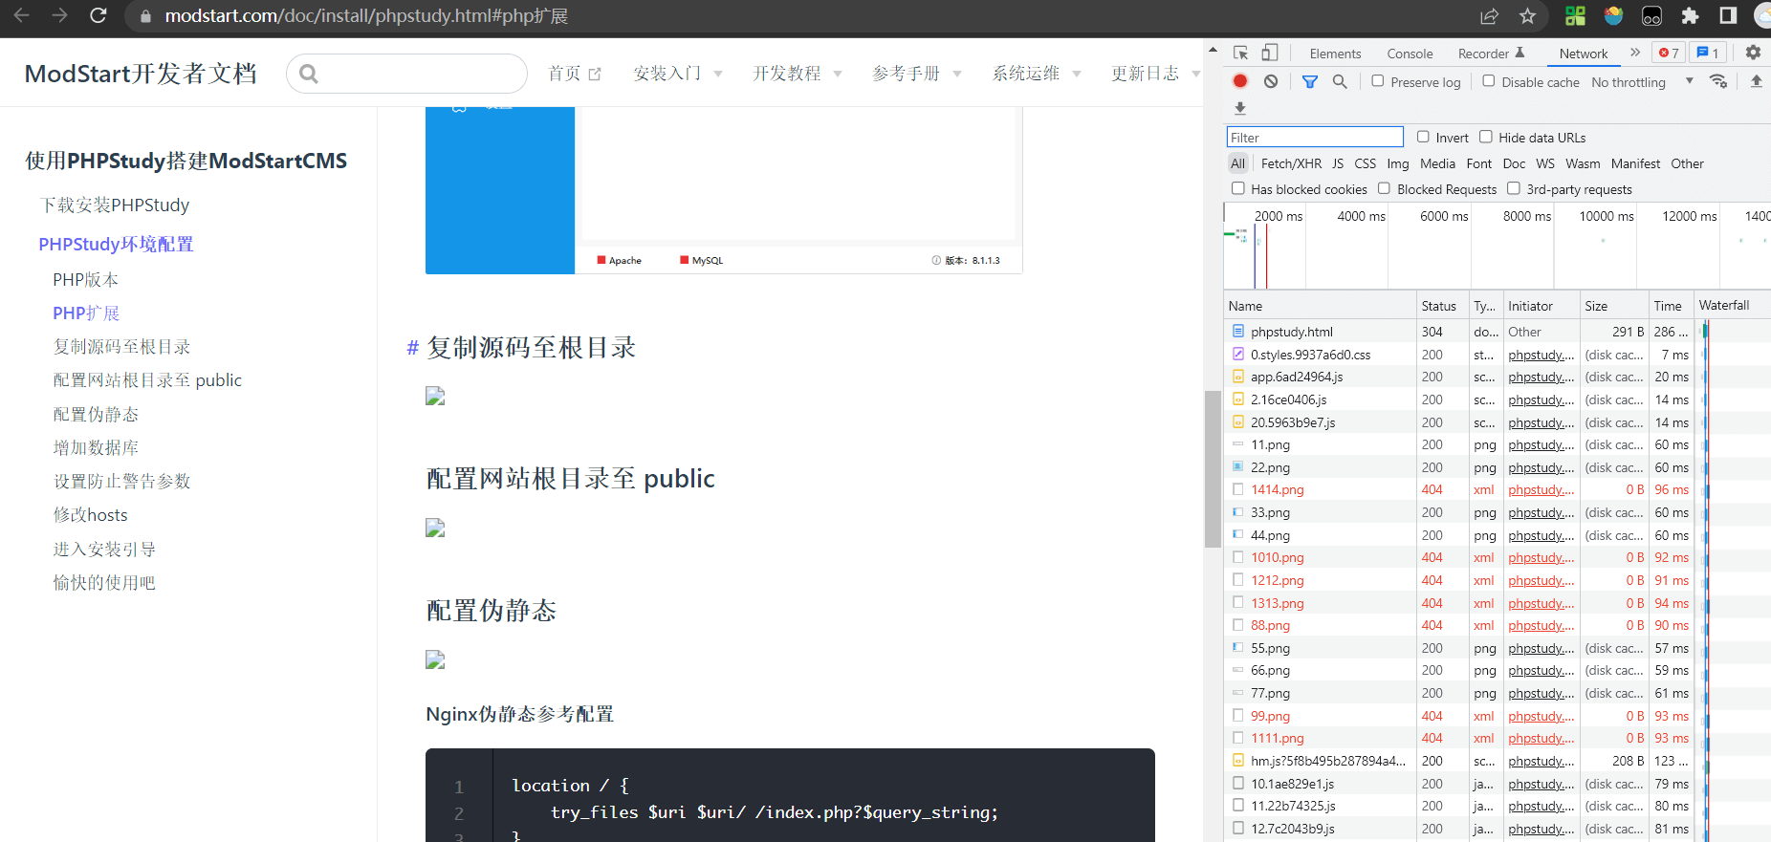Sort requests by the Size column header

point(1612,306)
